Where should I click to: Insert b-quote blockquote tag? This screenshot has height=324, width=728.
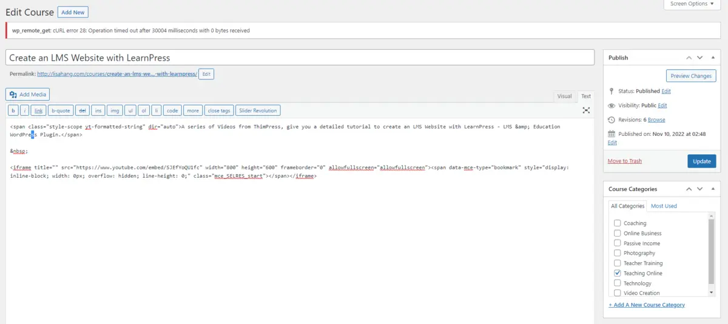click(61, 110)
